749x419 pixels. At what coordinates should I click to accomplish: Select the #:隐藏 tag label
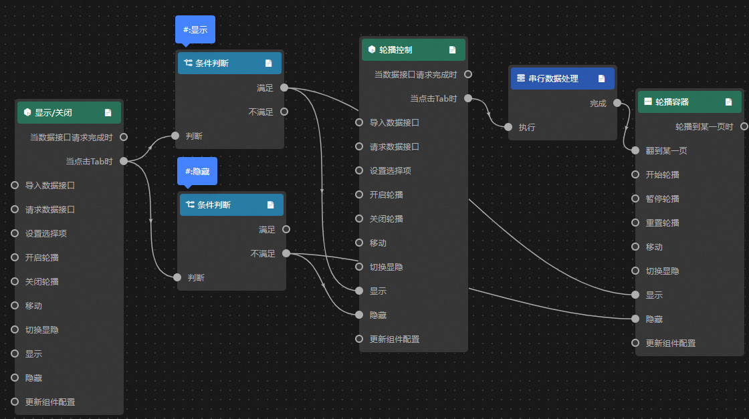tap(197, 171)
